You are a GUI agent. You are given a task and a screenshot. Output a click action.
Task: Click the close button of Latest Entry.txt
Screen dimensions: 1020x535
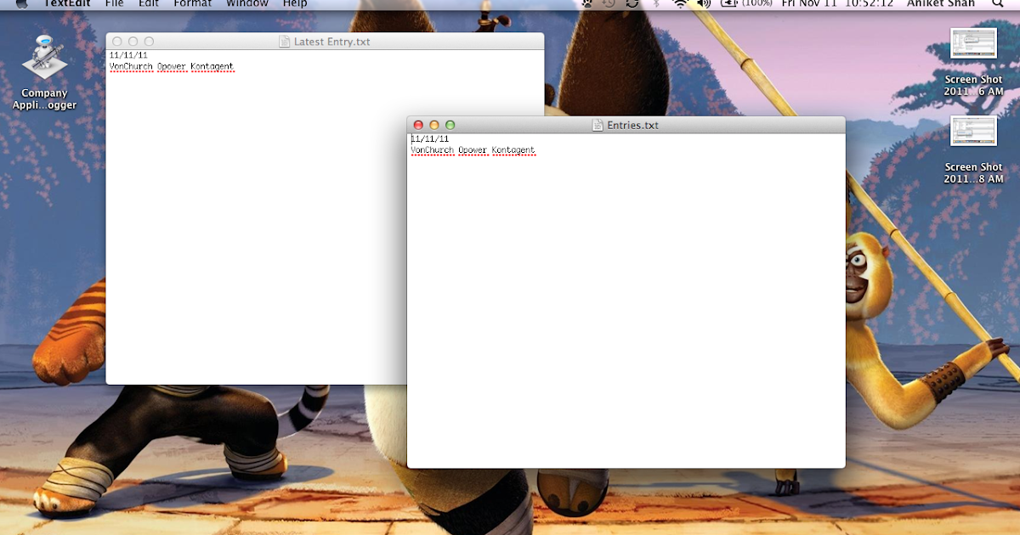click(x=117, y=42)
